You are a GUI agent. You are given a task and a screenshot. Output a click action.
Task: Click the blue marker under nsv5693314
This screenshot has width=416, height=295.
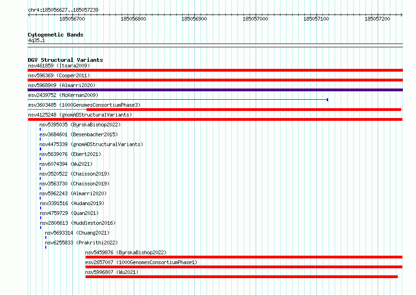46,237
